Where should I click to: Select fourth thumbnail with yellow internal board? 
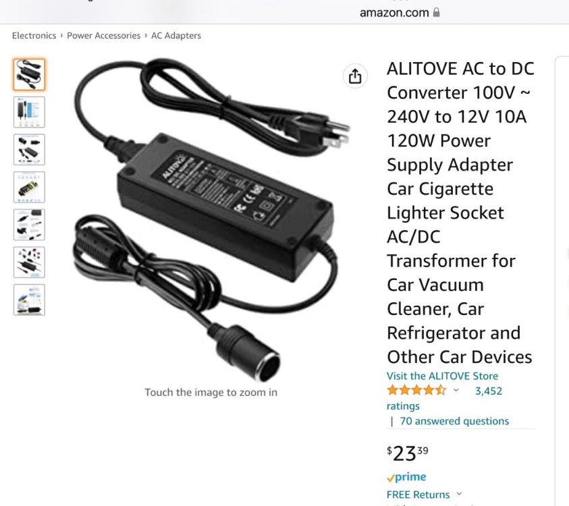pyautogui.click(x=29, y=187)
